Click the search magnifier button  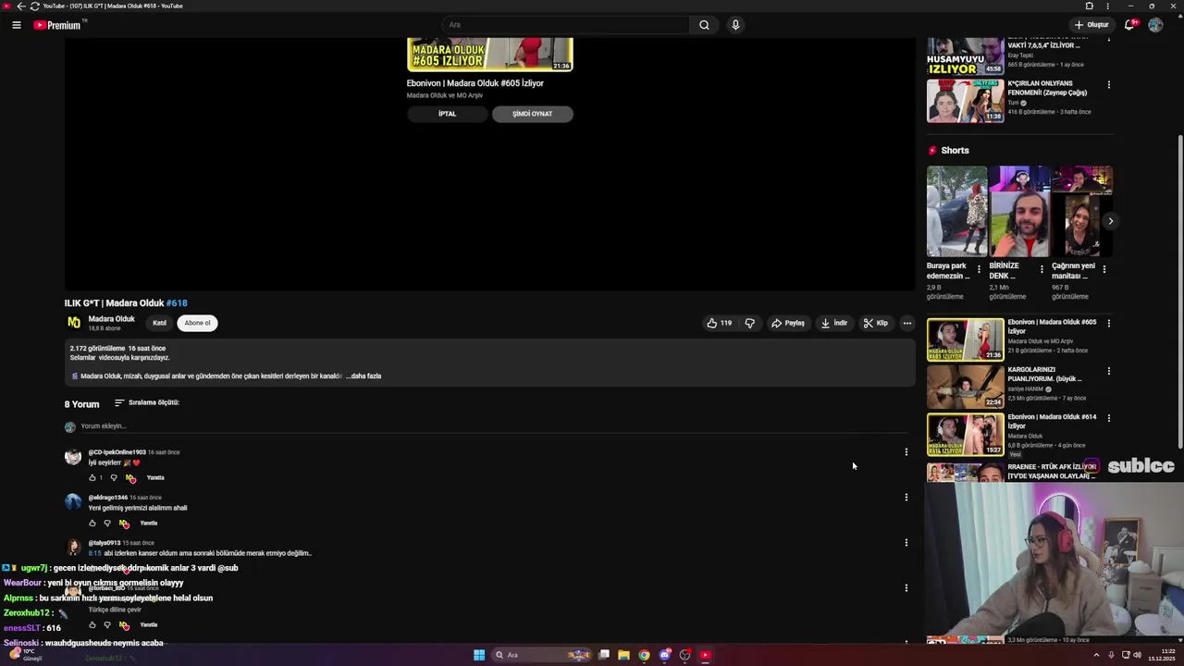[704, 25]
